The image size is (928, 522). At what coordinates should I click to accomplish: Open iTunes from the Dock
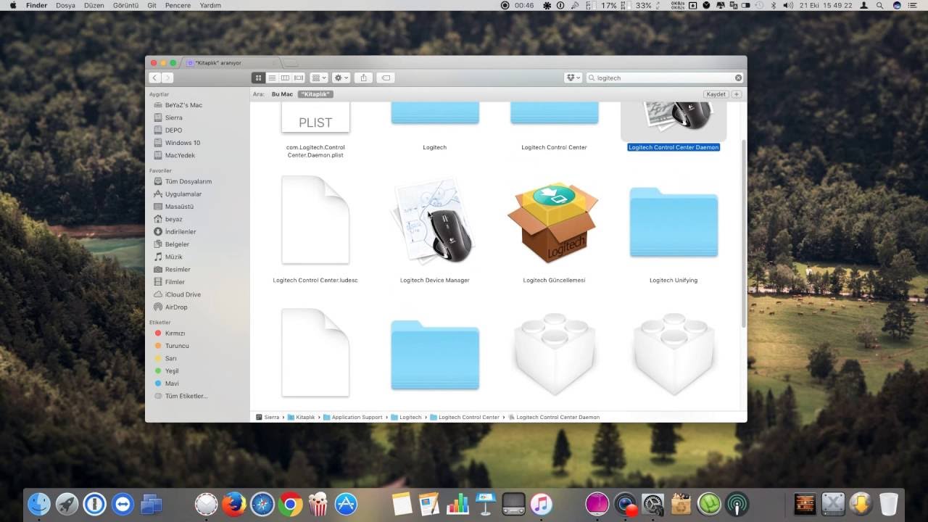click(541, 504)
